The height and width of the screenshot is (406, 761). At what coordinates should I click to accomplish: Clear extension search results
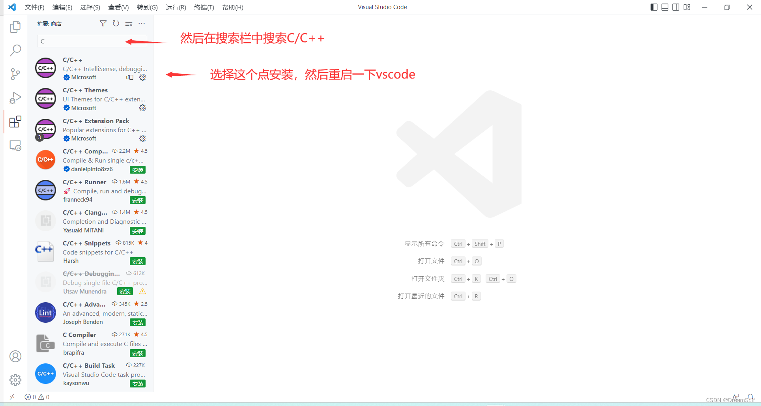129,23
